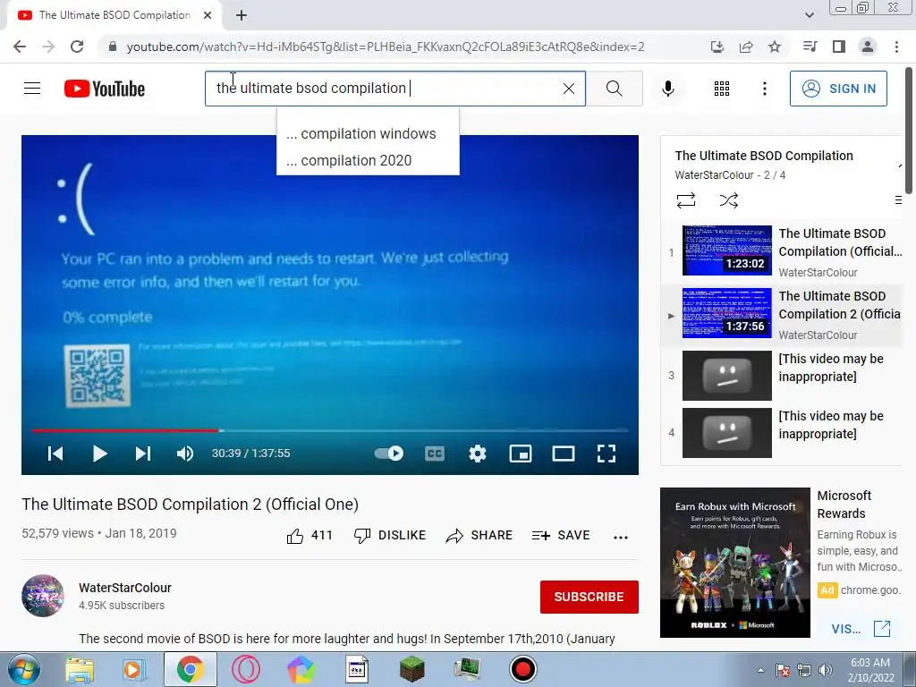Screen dimensions: 916x687
Task: Open Minecraft block taskbar icon
Action: pos(411,669)
